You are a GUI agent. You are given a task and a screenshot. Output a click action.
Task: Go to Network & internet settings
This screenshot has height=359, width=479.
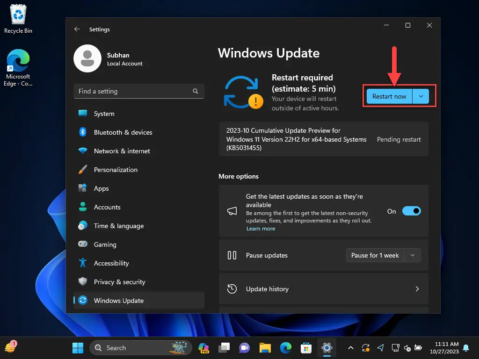138,151
